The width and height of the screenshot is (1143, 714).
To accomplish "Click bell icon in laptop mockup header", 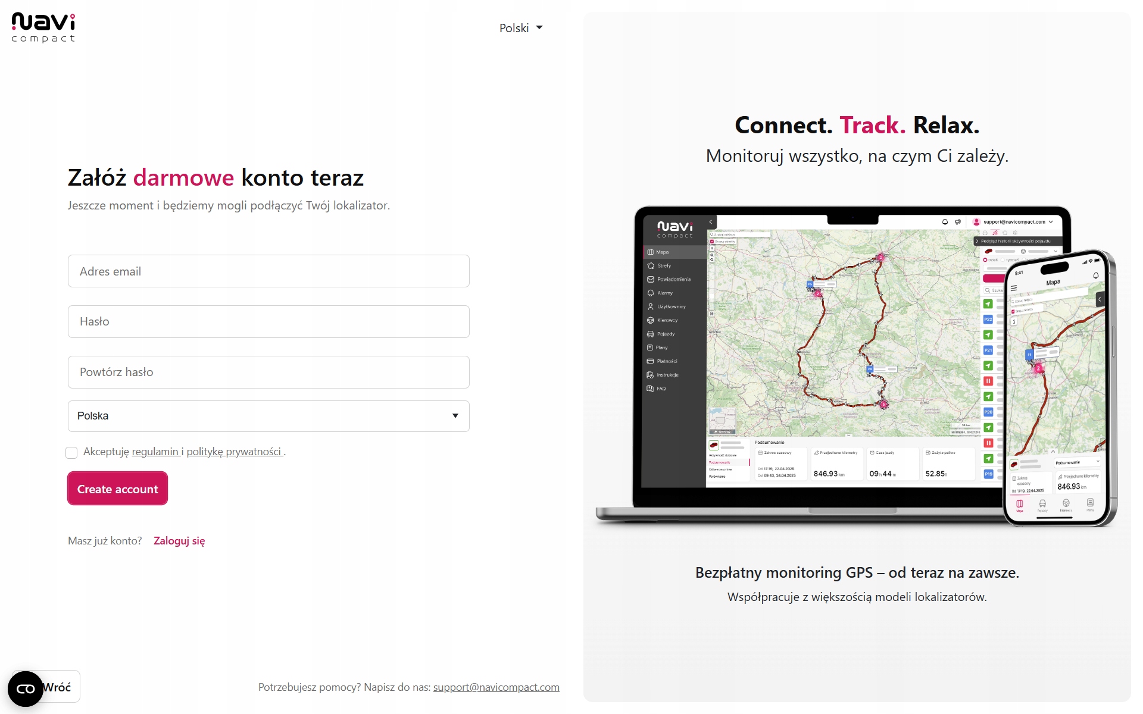I will click(x=945, y=222).
